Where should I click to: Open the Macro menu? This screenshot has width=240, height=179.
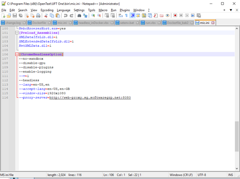pos(103,10)
